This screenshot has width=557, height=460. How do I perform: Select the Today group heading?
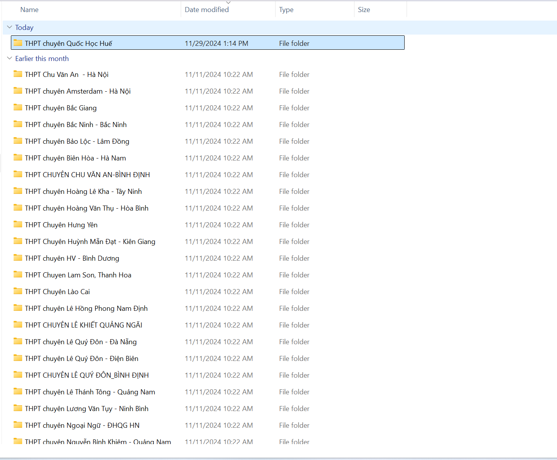pos(24,28)
